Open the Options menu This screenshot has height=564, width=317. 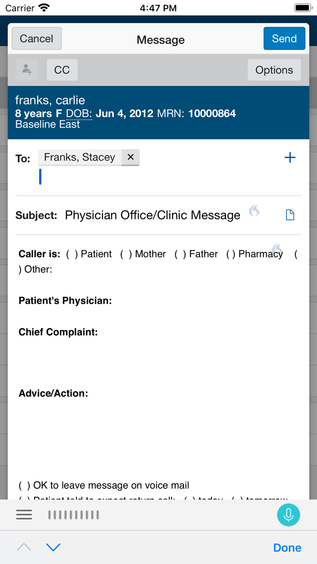click(x=274, y=70)
